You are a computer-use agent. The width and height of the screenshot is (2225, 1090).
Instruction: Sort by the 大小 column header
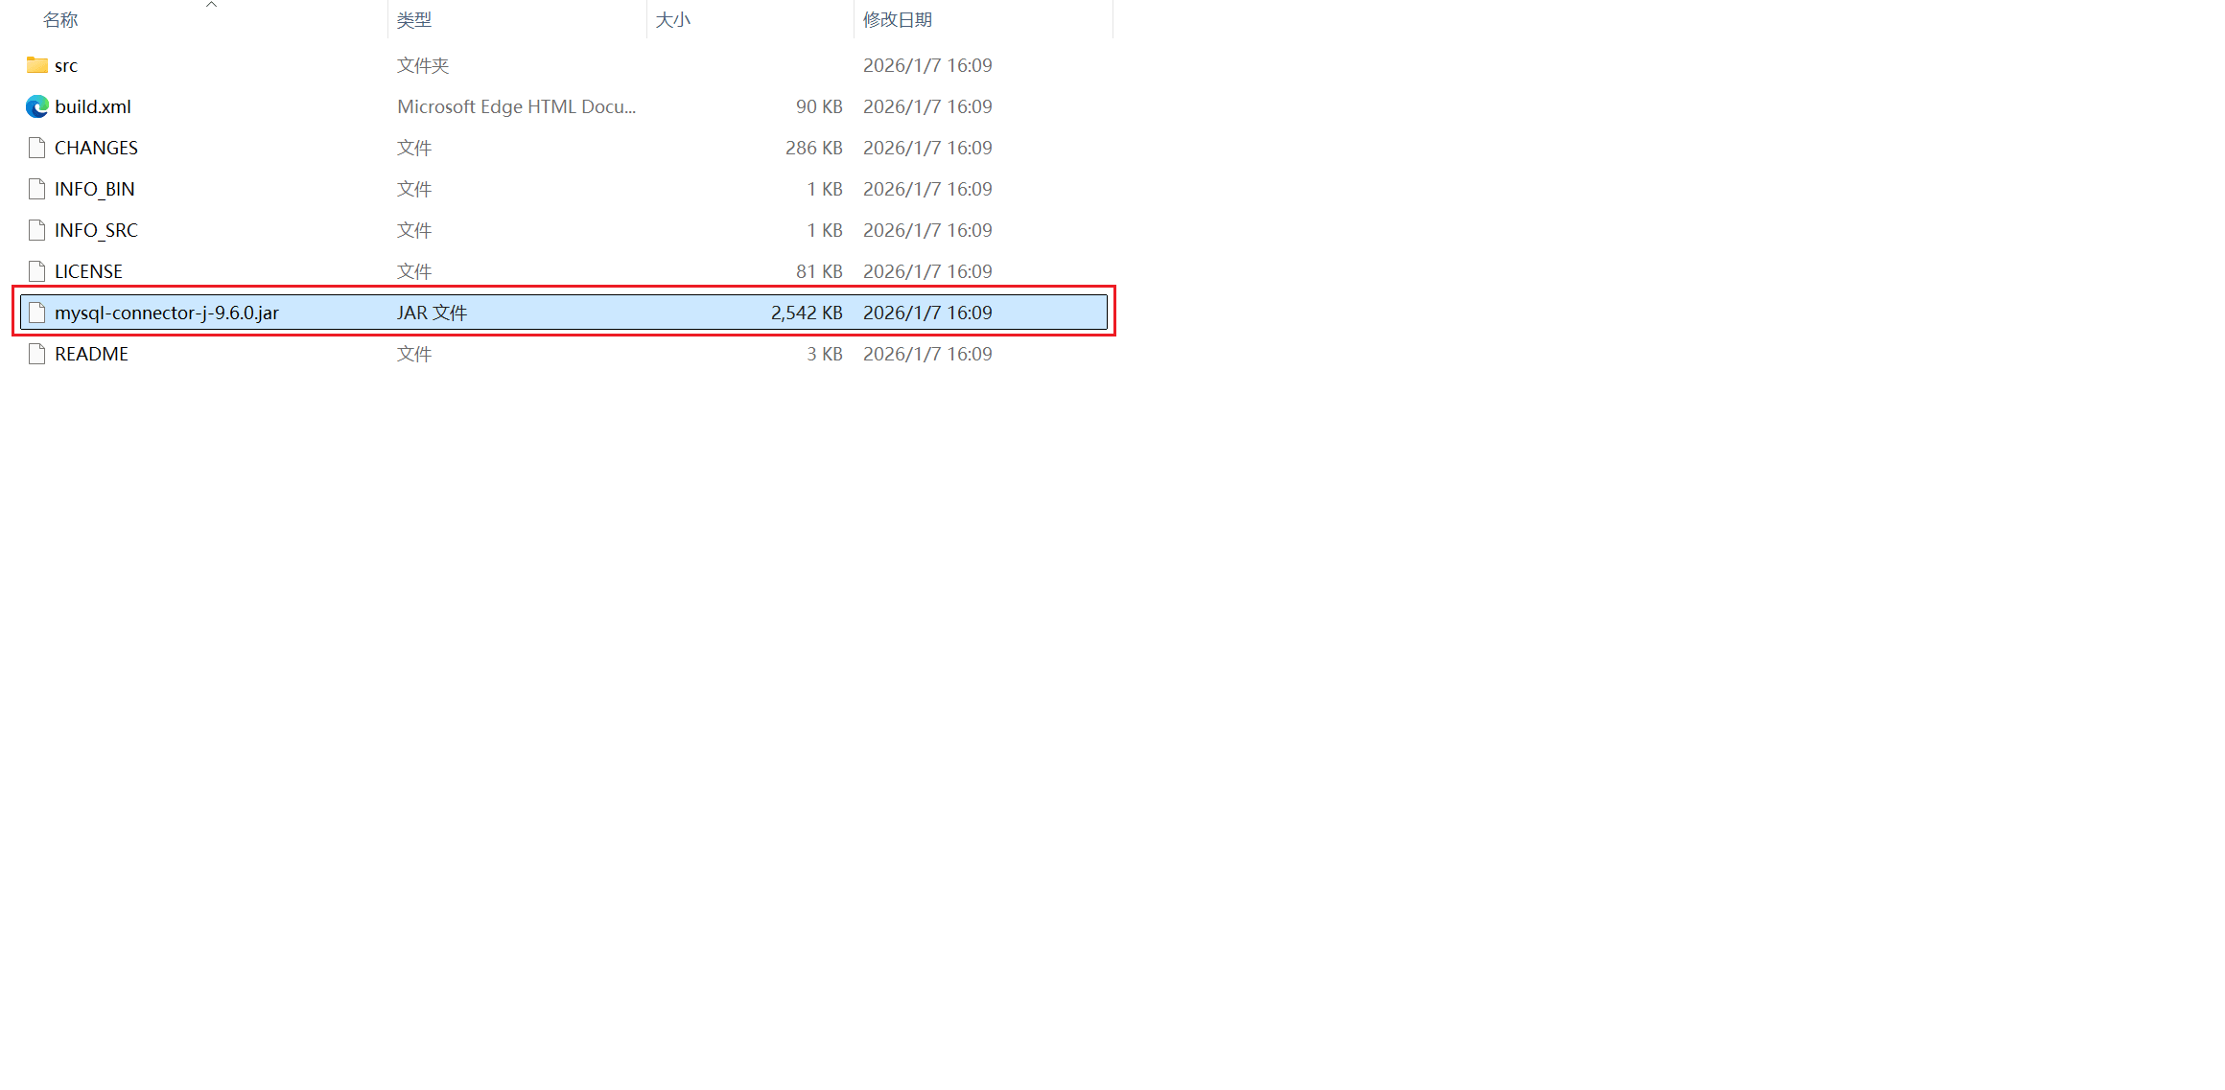[x=673, y=20]
